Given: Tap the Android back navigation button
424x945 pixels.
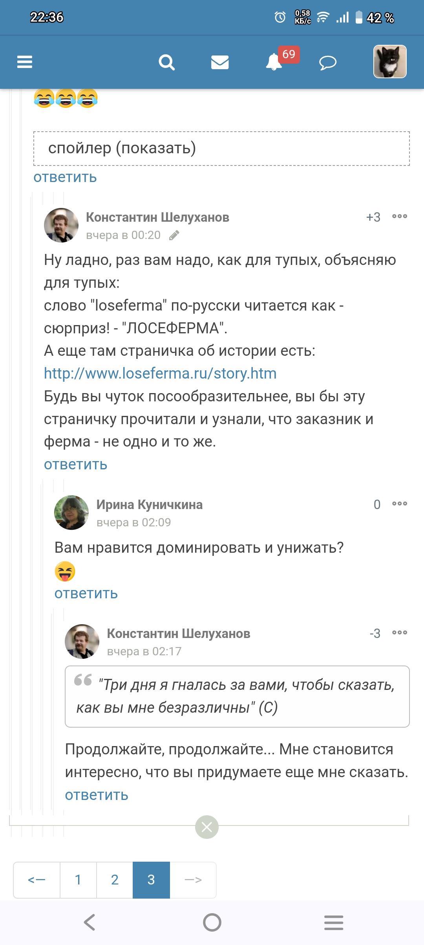Looking at the screenshot, I should [90, 922].
